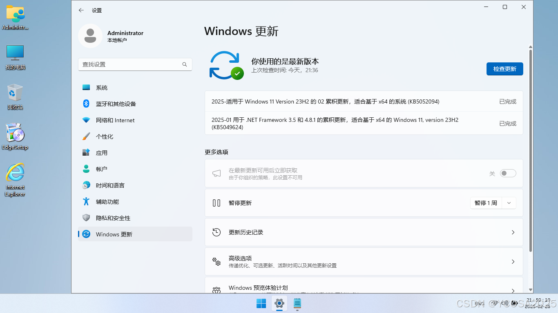Click the back arrow in Settings title bar
The width and height of the screenshot is (558, 313).
[x=81, y=10]
